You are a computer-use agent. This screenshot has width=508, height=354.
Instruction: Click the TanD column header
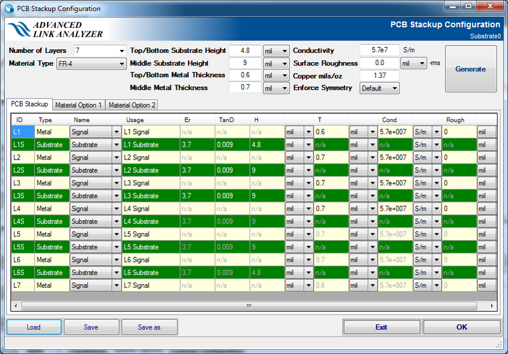tap(232, 120)
